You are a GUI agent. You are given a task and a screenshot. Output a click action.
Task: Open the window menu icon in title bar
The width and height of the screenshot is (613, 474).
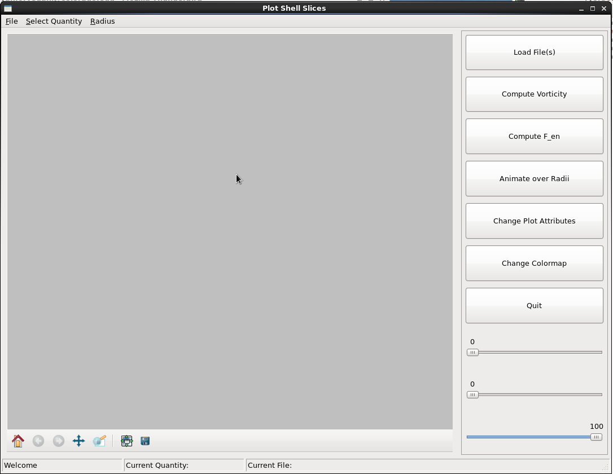pos(8,8)
